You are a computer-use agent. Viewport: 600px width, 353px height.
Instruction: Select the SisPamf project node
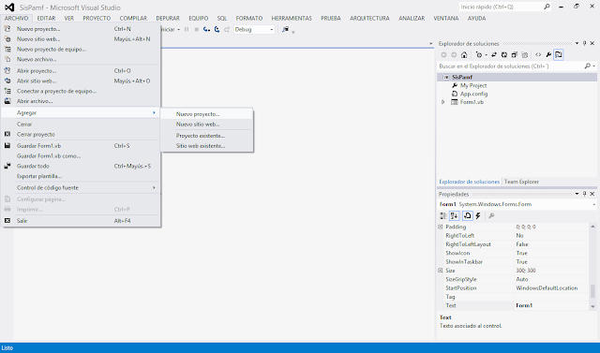[517, 77]
